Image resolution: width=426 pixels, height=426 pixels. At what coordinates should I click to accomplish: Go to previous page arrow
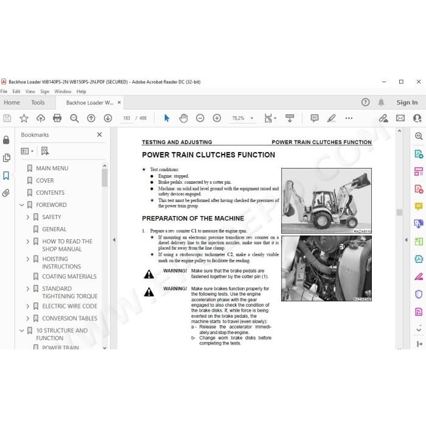click(91, 118)
